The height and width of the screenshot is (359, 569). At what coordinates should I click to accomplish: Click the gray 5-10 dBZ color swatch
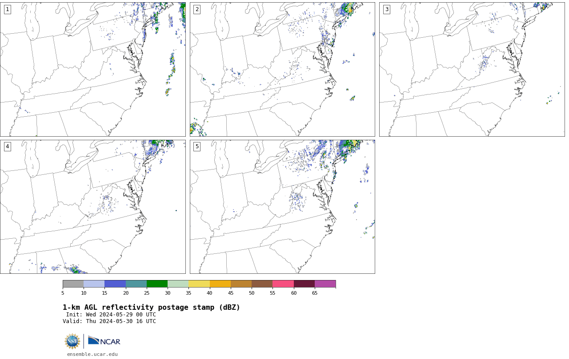(x=73, y=284)
